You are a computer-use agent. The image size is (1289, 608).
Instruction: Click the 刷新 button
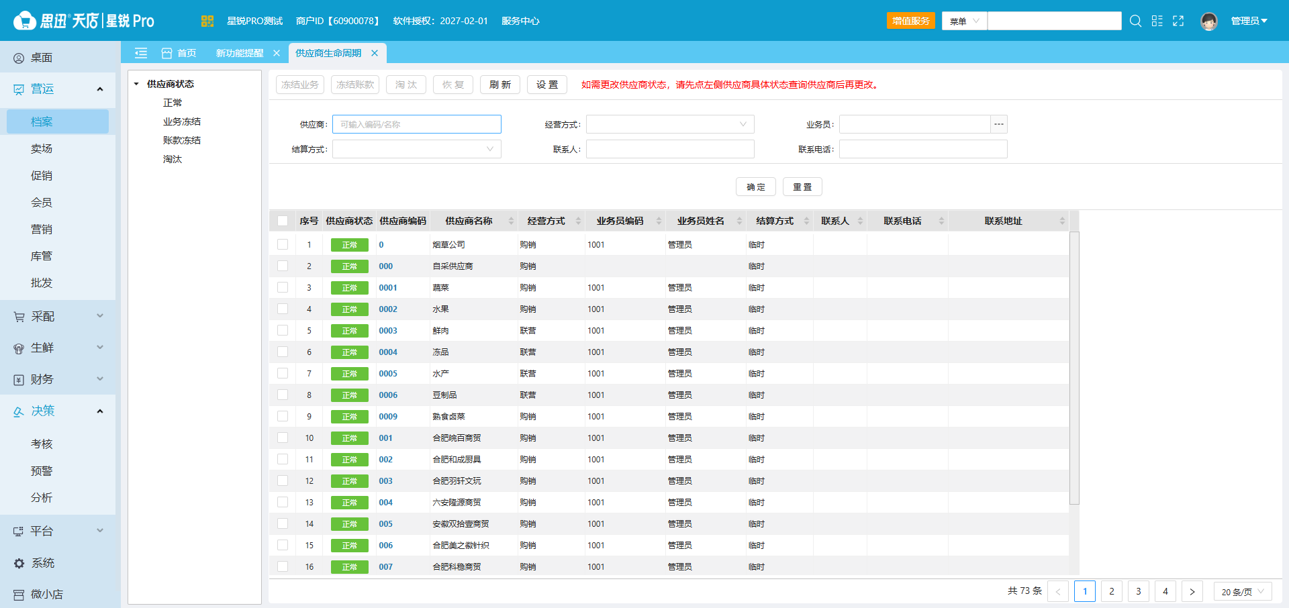pos(500,85)
